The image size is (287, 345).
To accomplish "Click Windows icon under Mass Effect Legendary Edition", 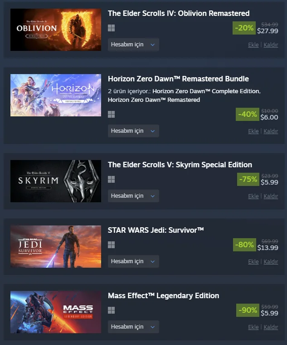I will [111, 310].
